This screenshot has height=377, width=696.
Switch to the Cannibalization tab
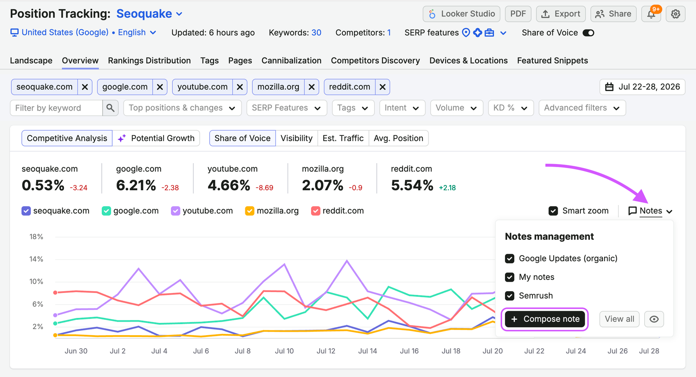pyautogui.click(x=291, y=61)
